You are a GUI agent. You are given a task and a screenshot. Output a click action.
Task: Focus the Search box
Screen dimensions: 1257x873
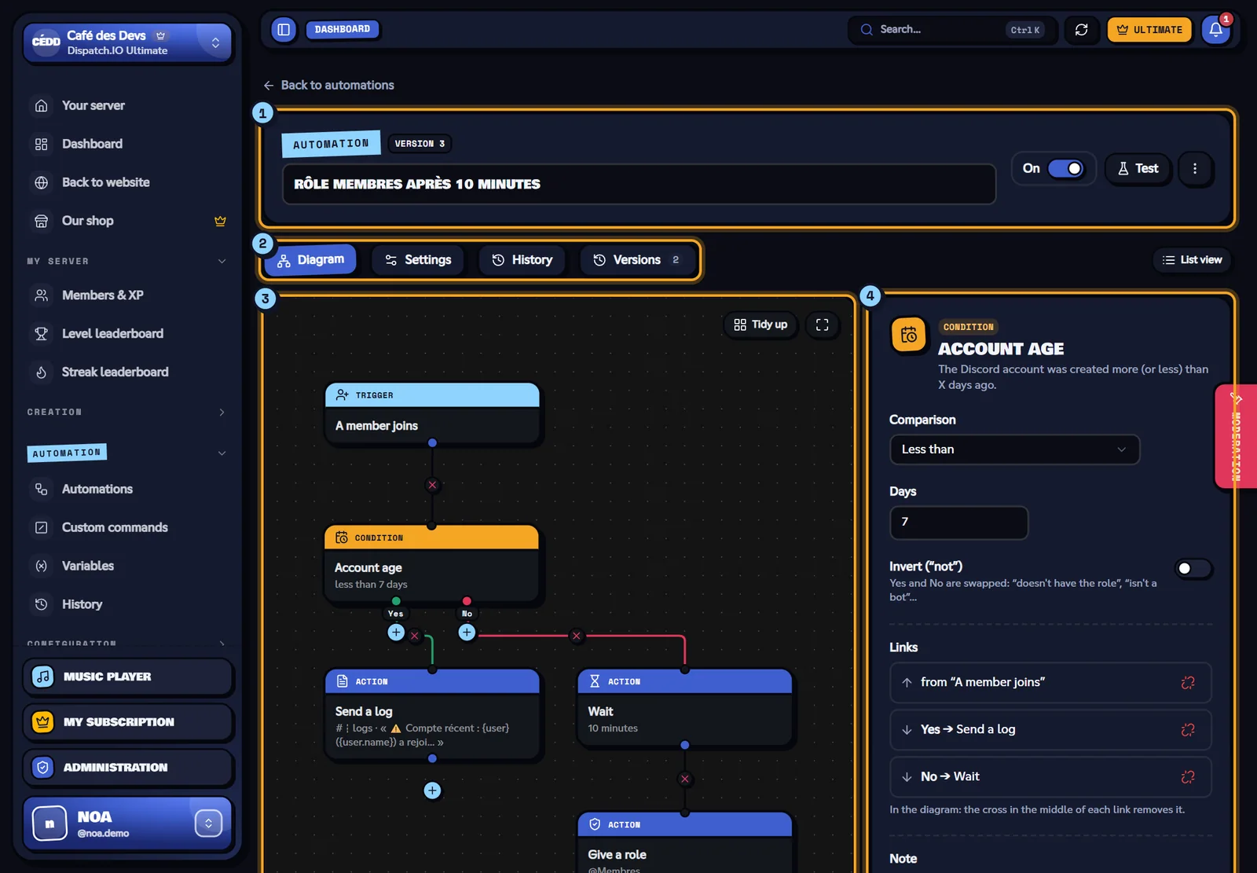coord(951,30)
